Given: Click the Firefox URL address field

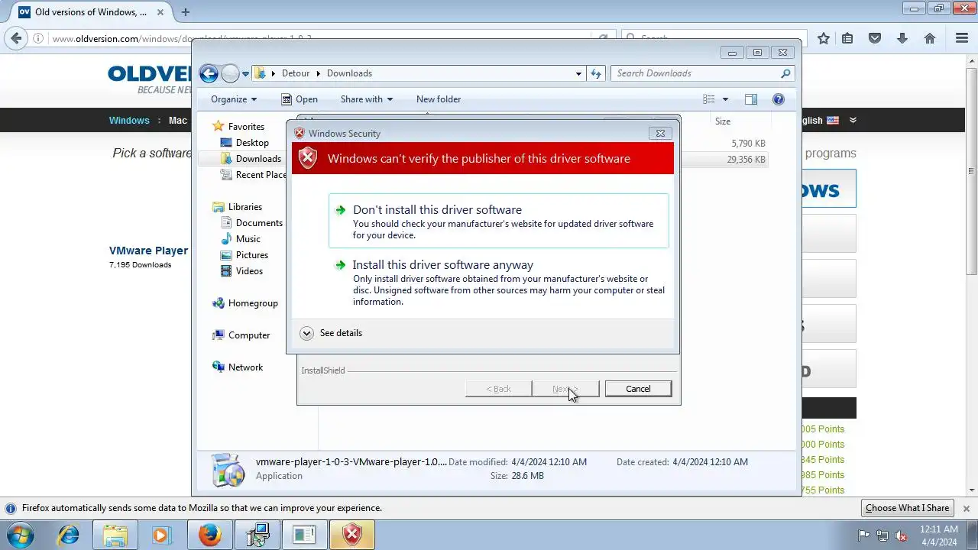Looking at the screenshot, I should click(321, 38).
